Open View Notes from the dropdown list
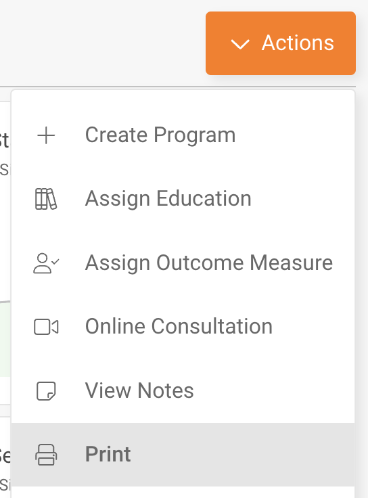 183,390
